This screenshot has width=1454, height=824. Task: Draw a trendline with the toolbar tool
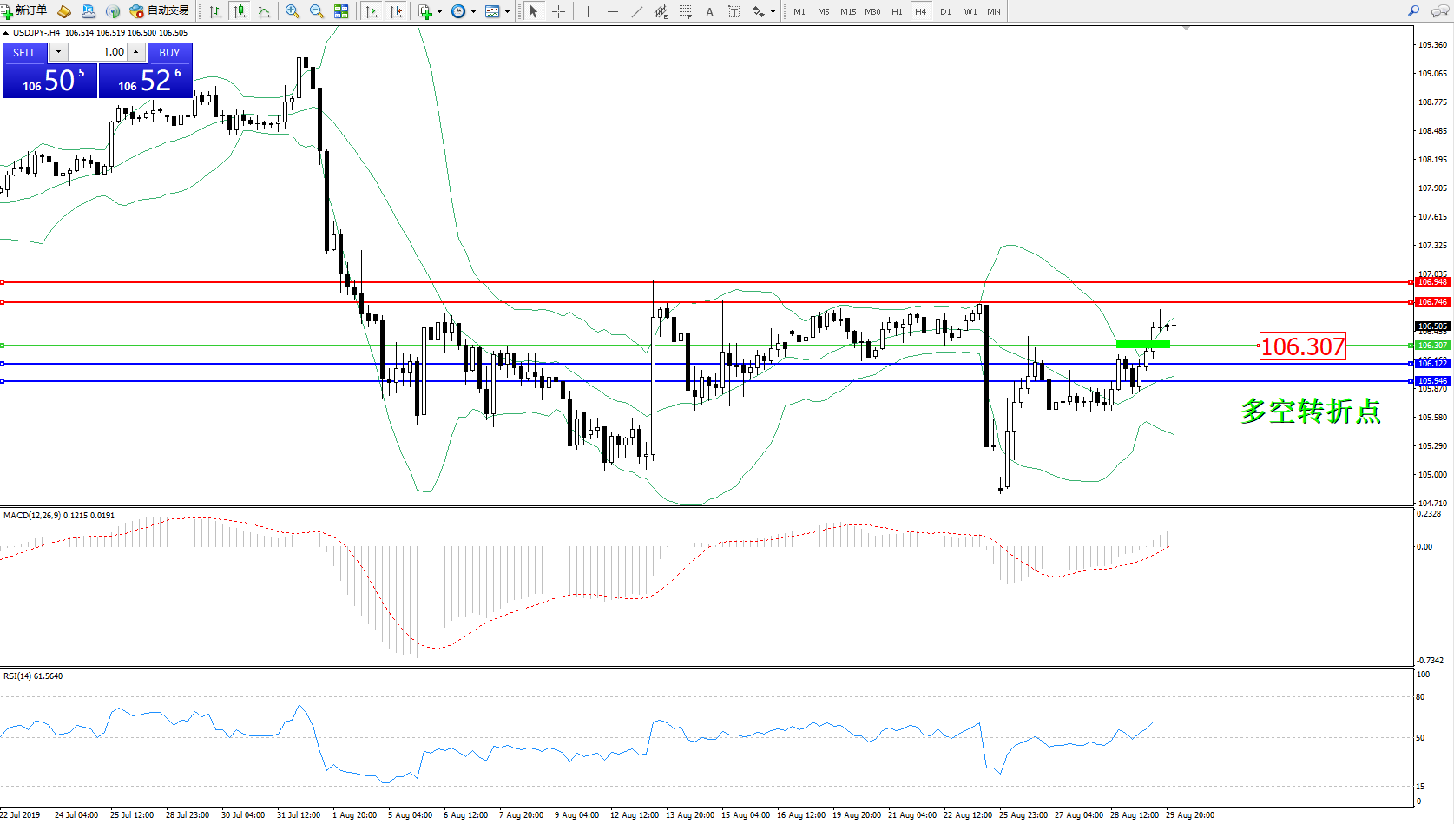[x=637, y=11]
